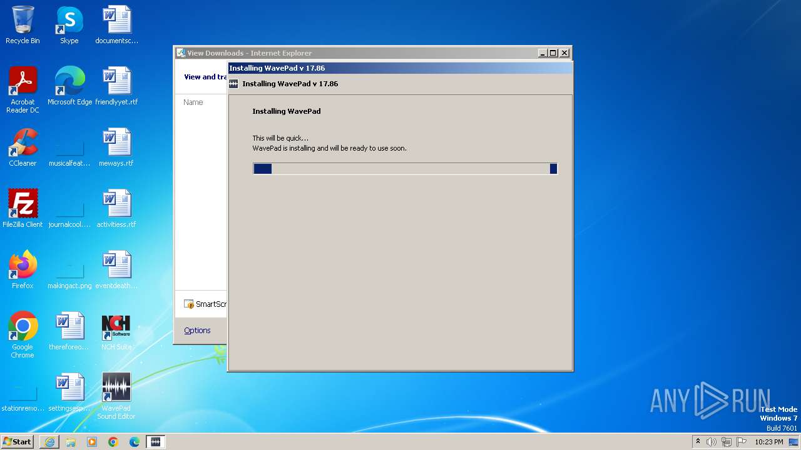Launch FileZilla Client shortcut
The height and width of the screenshot is (450, 801).
point(23,208)
